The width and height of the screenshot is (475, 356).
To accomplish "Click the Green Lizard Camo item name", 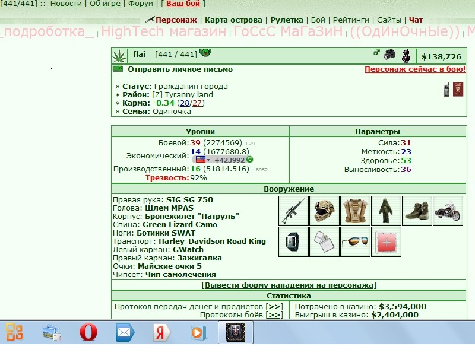I will click(x=180, y=225).
